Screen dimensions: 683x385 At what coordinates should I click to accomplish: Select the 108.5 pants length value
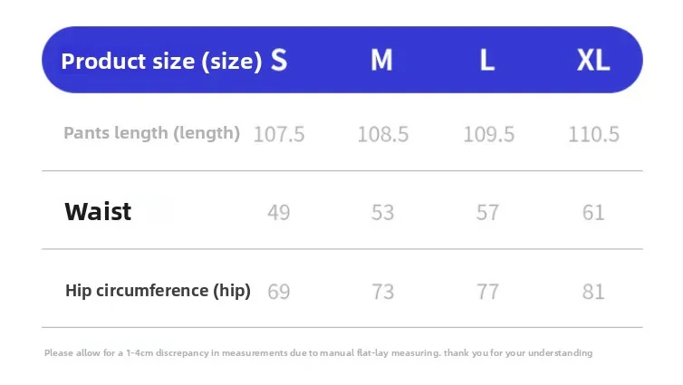tap(383, 134)
